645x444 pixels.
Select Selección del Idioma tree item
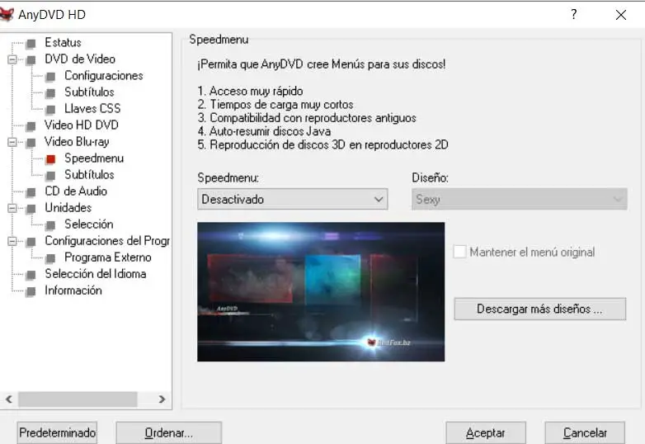coord(96,274)
